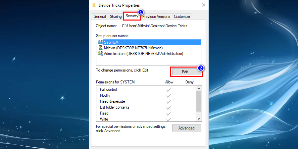This screenshot has height=149, width=298.
Task: Switch to the Customize tab
Action: [x=182, y=17]
